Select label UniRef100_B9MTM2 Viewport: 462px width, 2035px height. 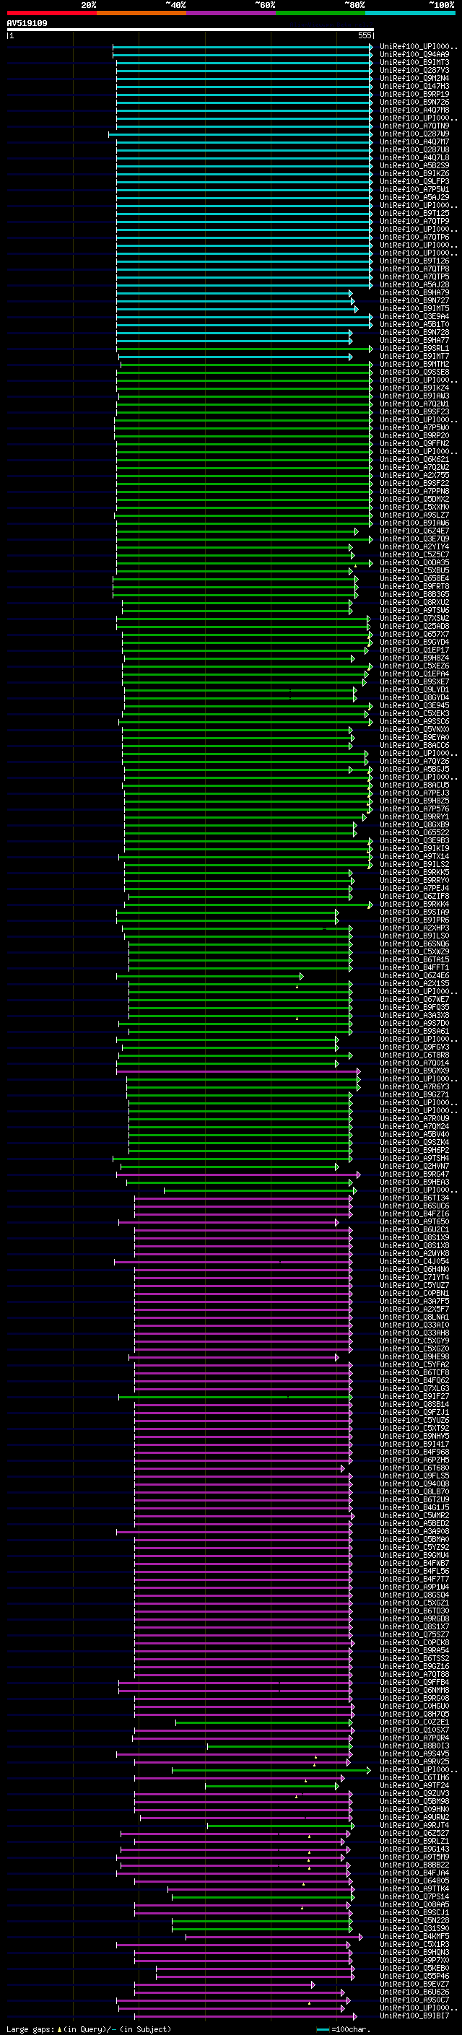coord(414,364)
